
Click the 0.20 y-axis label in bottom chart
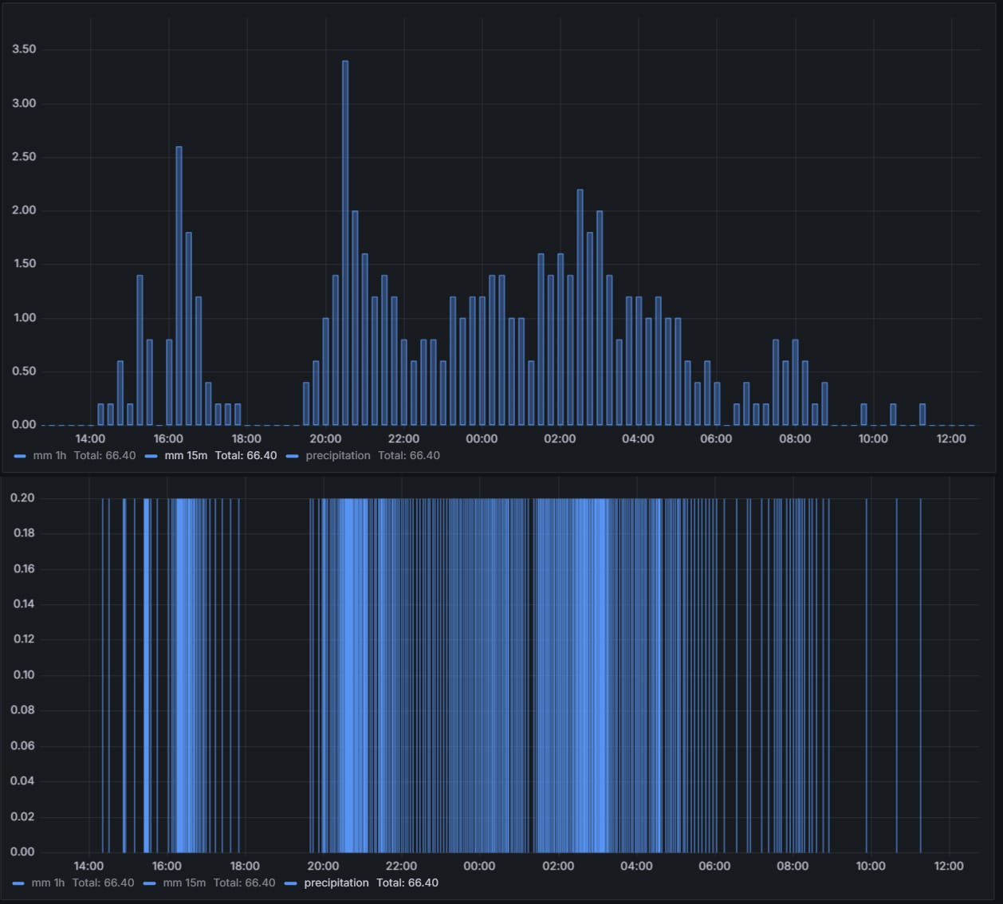(22, 498)
